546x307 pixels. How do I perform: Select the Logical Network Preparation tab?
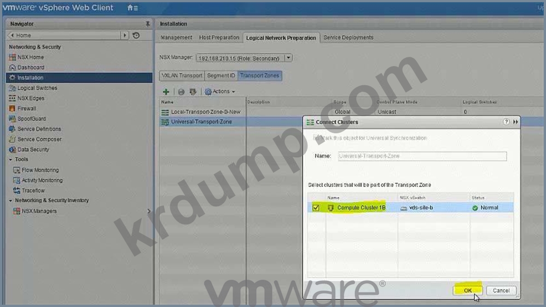coord(281,38)
